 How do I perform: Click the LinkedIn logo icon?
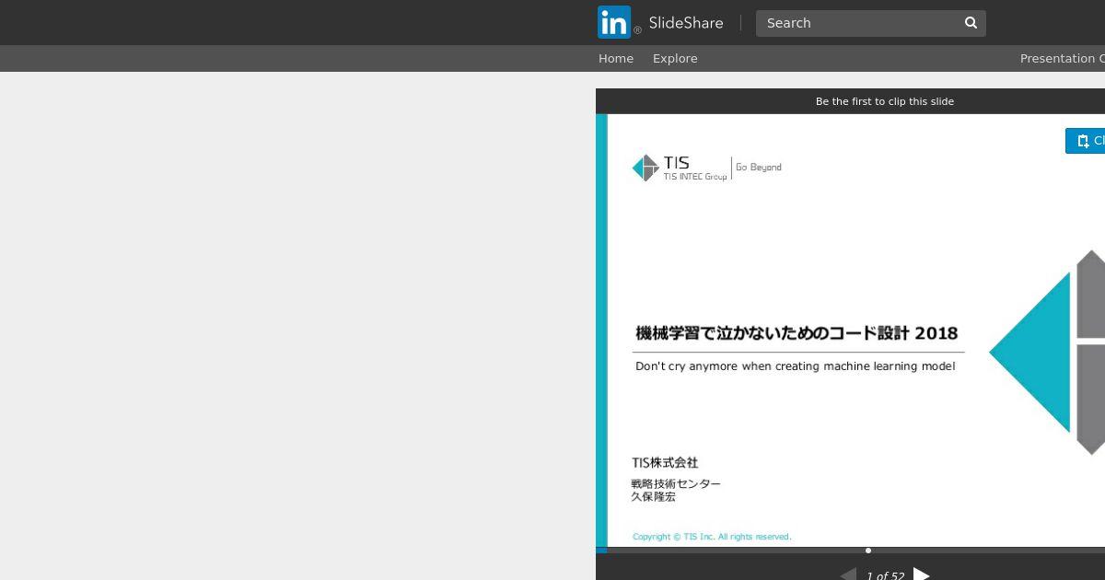[614, 22]
